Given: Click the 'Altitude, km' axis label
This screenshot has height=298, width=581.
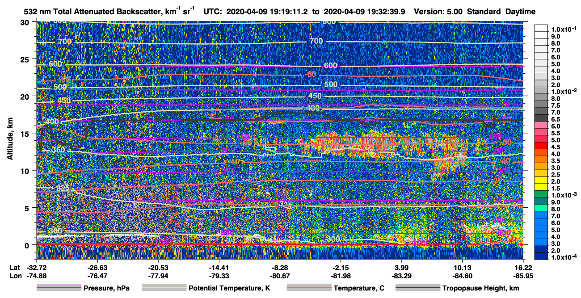Looking at the screenshot, I should pos(10,139).
